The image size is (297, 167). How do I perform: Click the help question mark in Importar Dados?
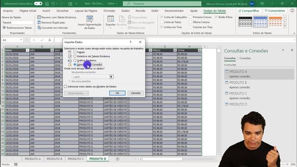130,42
